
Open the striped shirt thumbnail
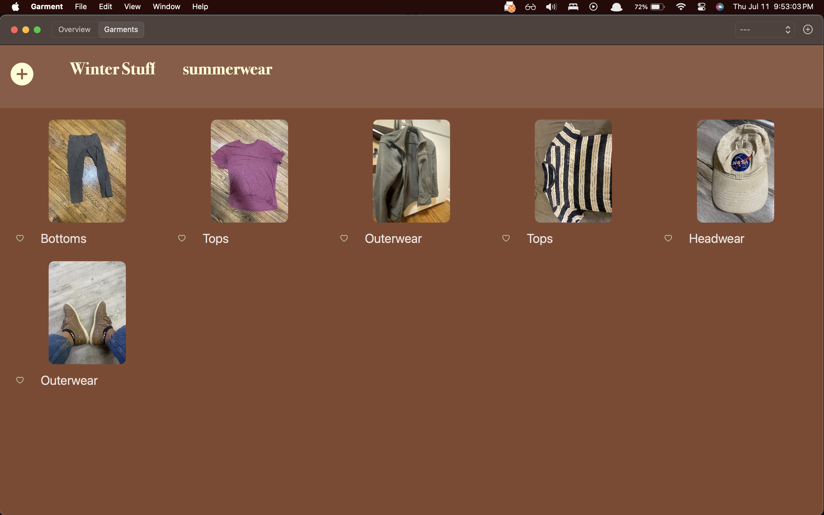573,171
